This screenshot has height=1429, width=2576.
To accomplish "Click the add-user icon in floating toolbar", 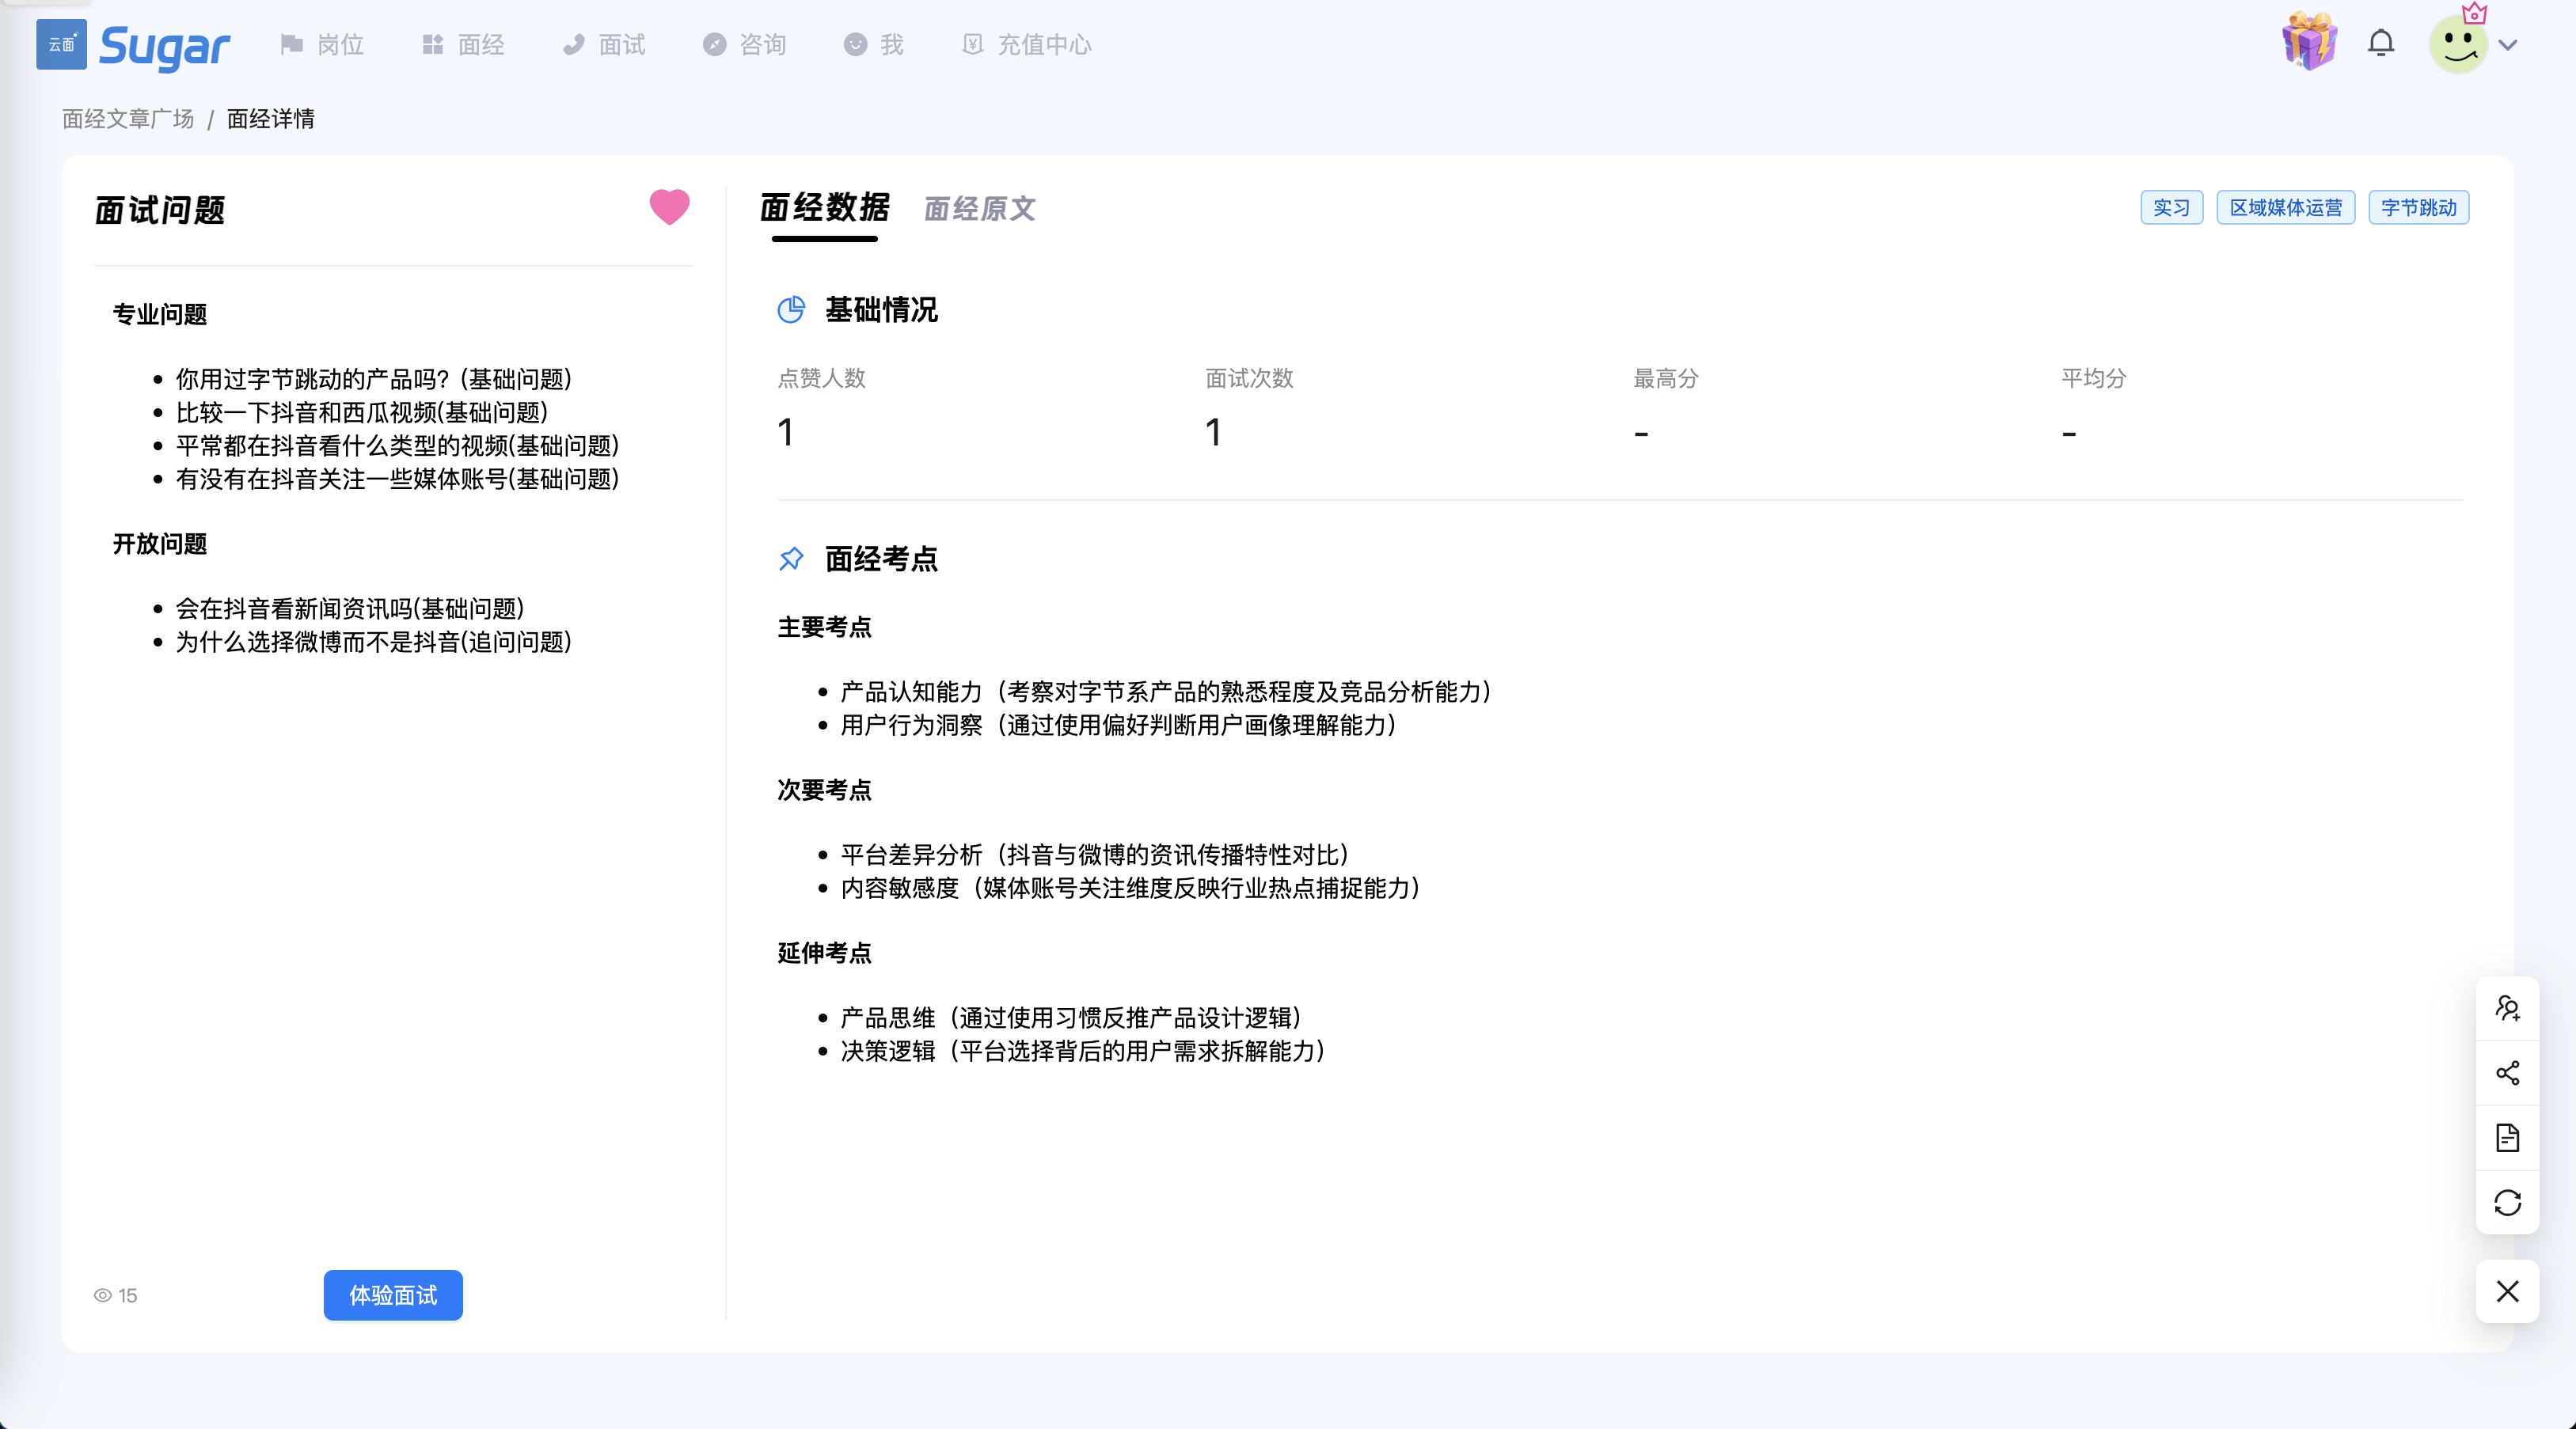I will (2507, 1008).
